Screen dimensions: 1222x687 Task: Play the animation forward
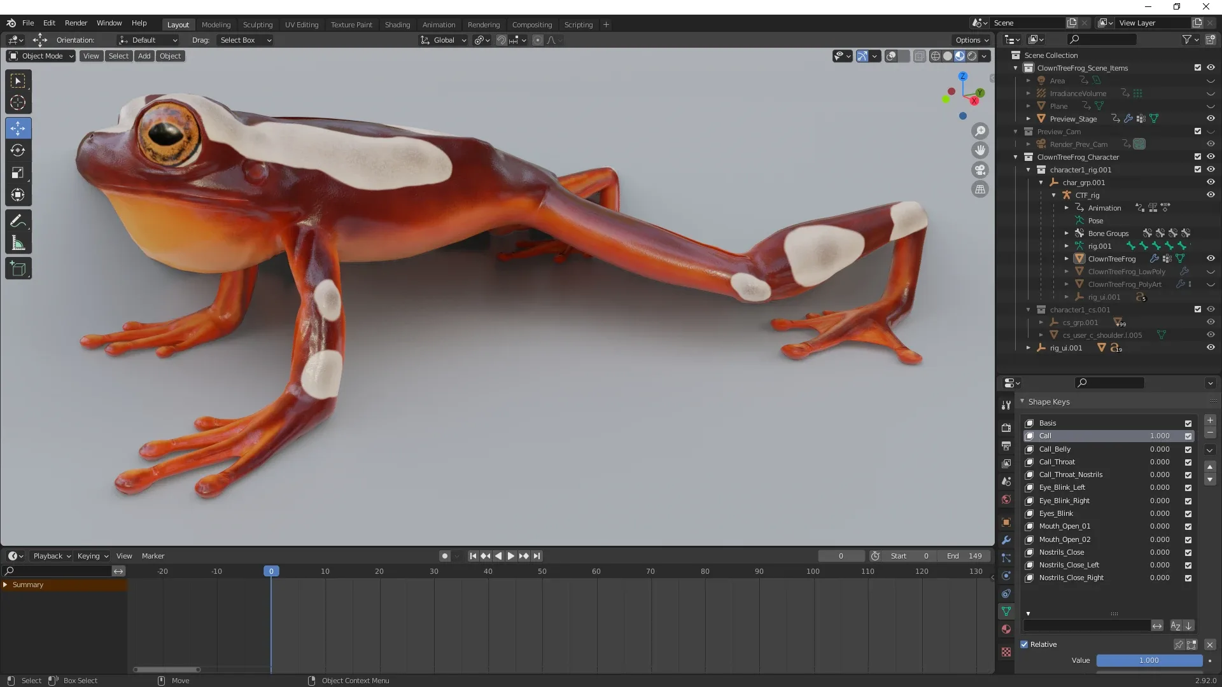[x=510, y=556]
